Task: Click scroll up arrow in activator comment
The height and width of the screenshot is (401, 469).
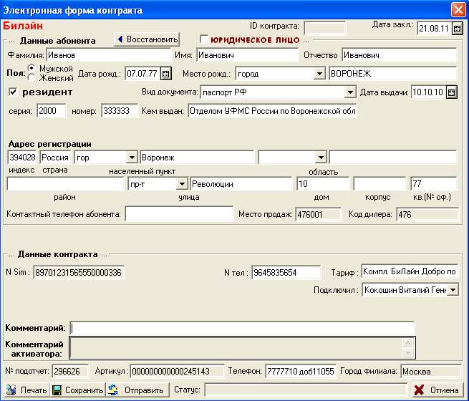Action: pyautogui.click(x=408, y=343)
